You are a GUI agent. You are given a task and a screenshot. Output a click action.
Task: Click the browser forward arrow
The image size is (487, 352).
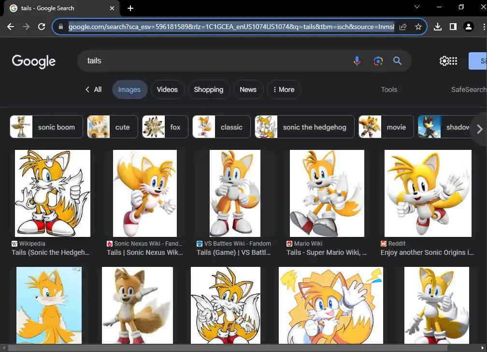pos(26,27)
